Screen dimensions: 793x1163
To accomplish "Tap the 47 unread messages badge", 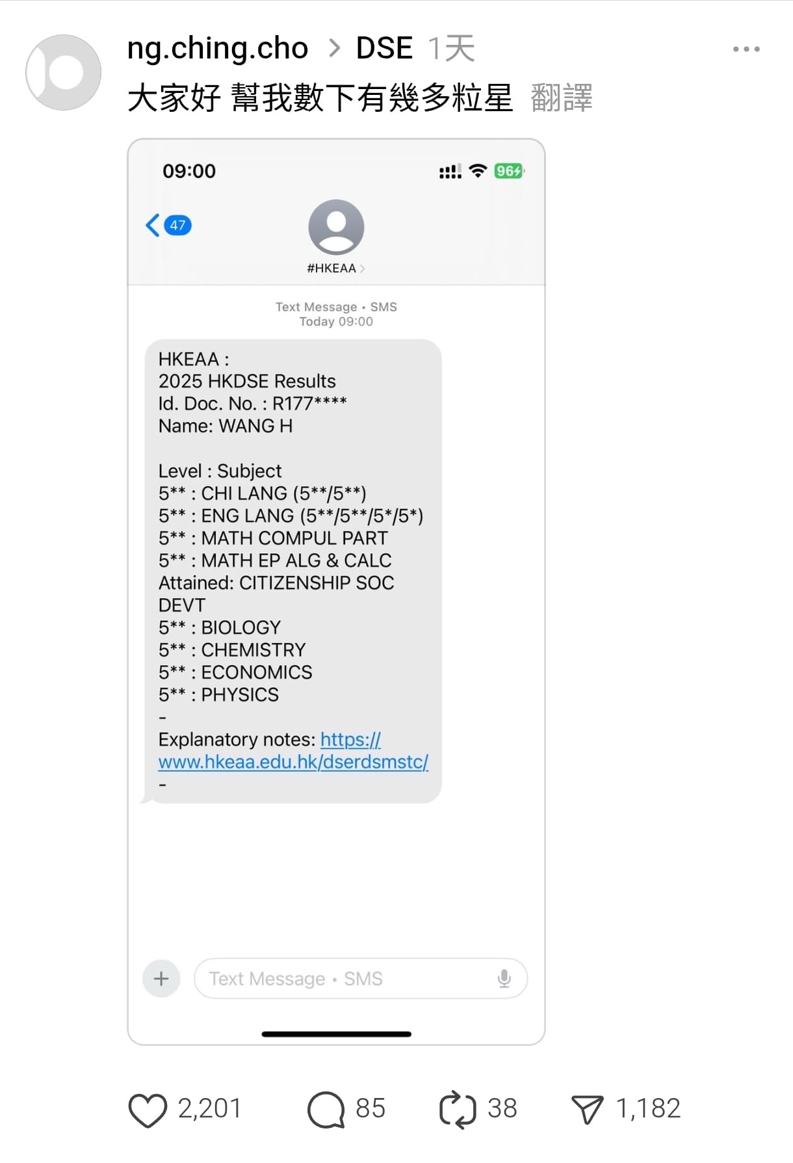I will pyautogui.click(x=177, y=226).
